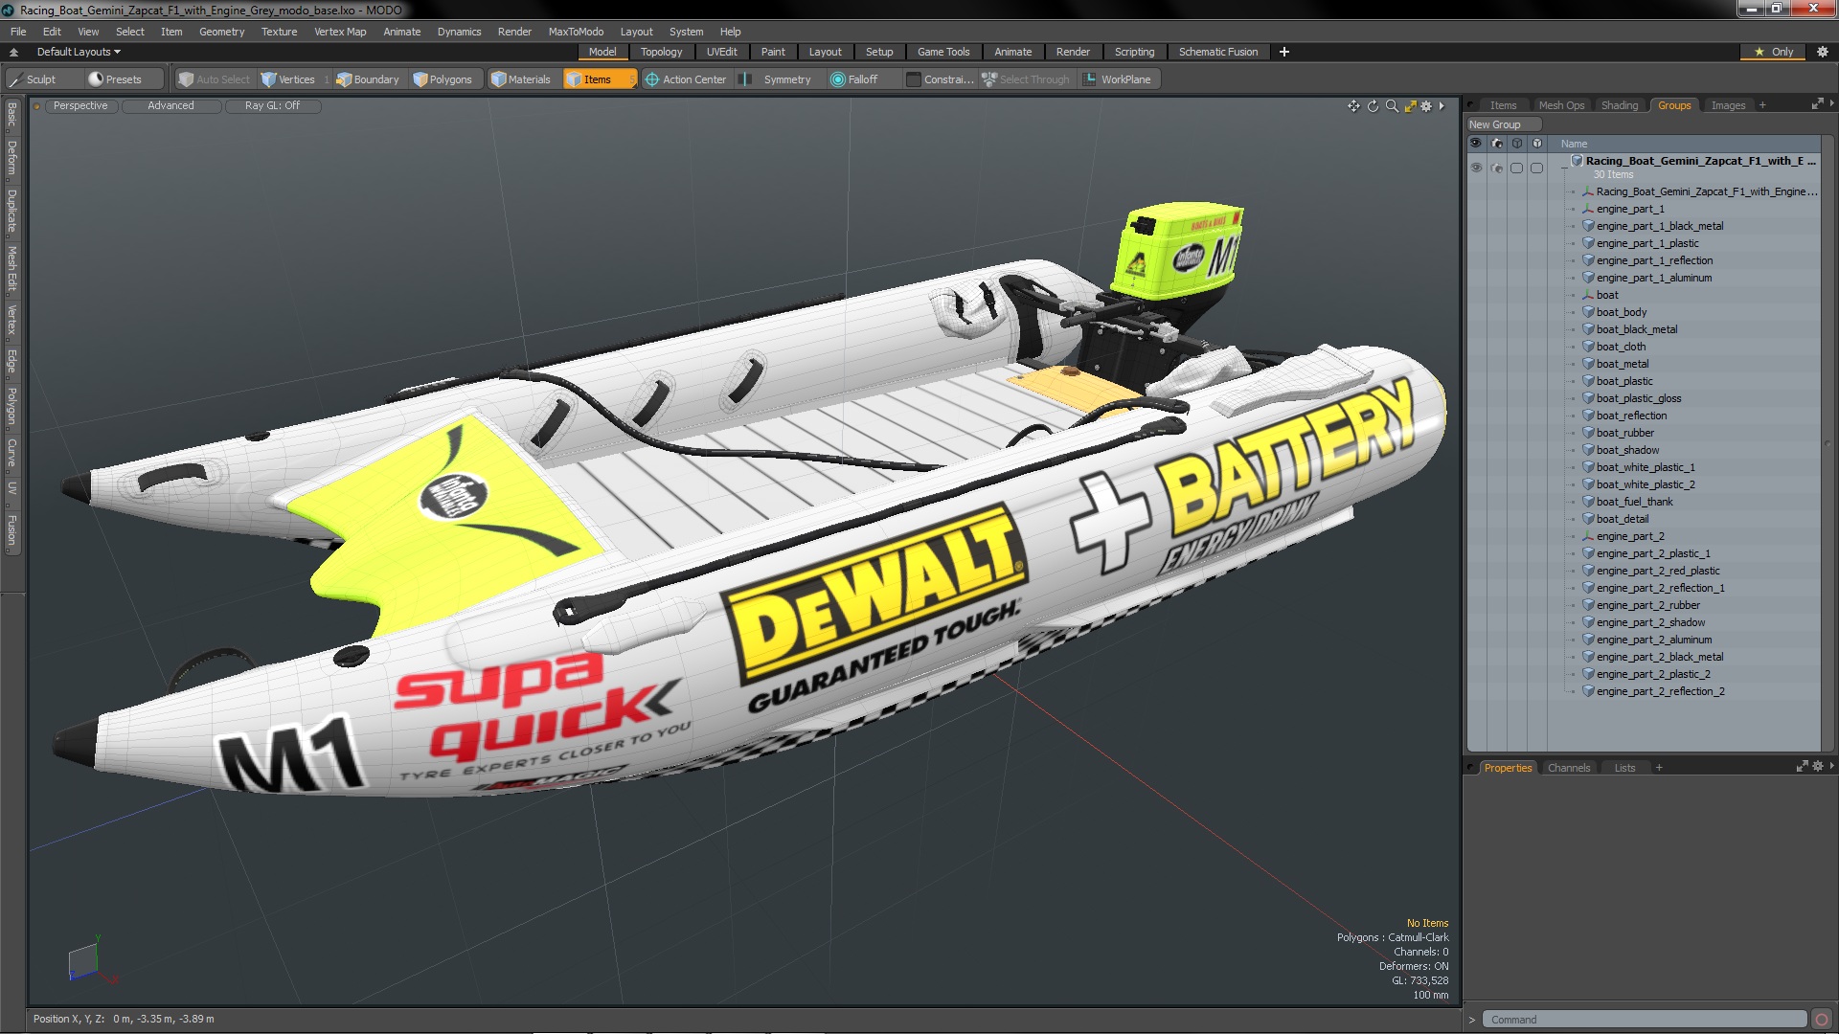Toggle visibility eye for Racing_Boat group

pos(1475,168)
